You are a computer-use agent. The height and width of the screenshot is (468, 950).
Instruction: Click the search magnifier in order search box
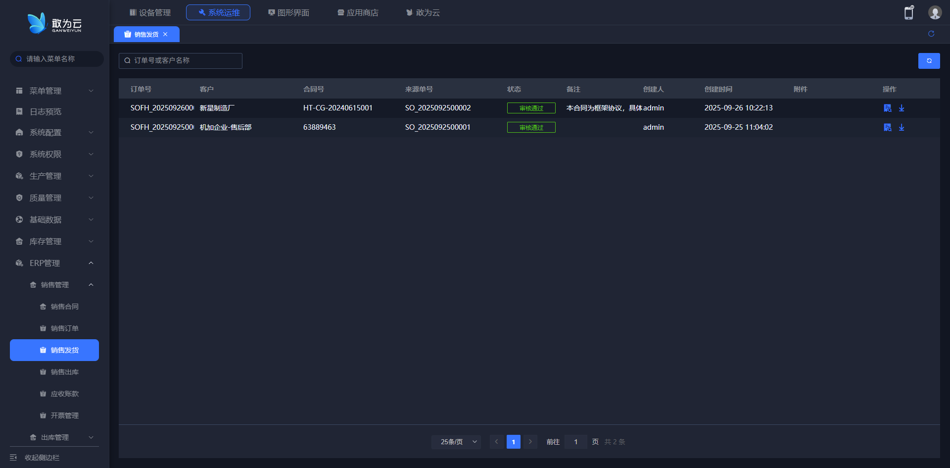pos(128,60)
